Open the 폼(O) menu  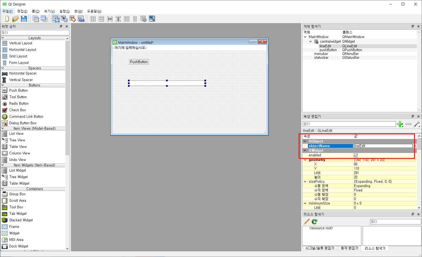[36, 11]
